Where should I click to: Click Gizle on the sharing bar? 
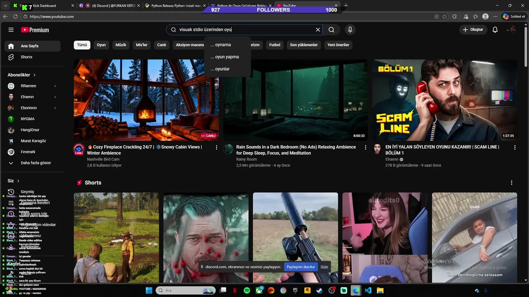324,267
